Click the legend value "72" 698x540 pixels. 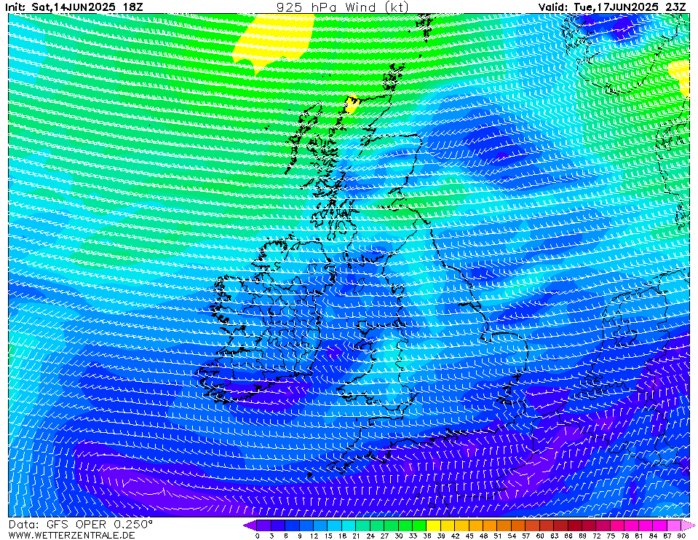[597, 536]
